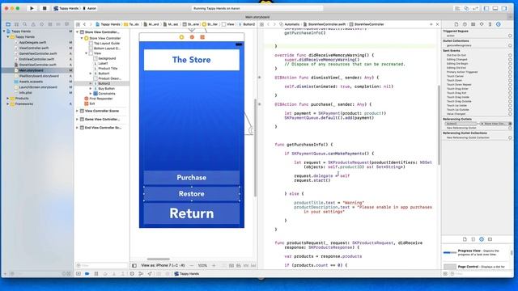Open the Quick Help inspector
Viewport: 518px width, 291px height.
[465, 24]
